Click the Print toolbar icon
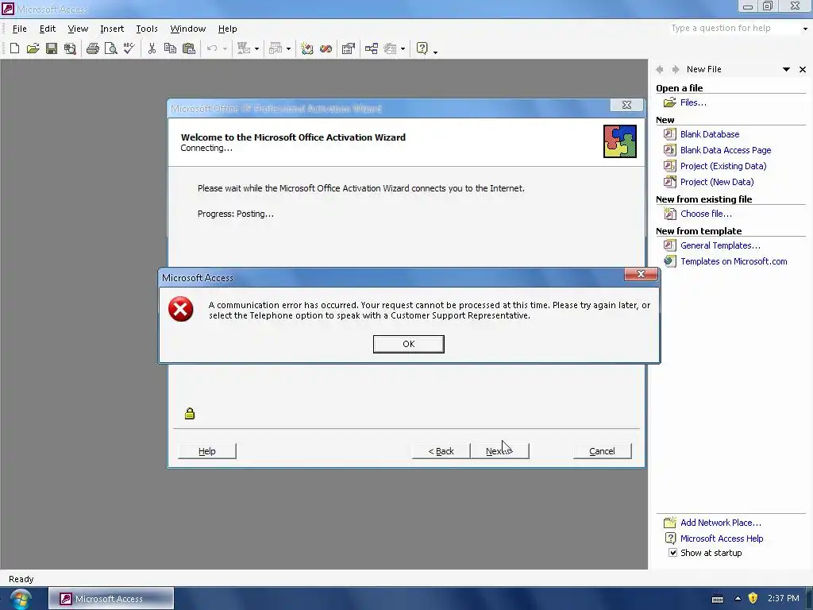This screenshot has height=610, width=813. coord(93,48)
